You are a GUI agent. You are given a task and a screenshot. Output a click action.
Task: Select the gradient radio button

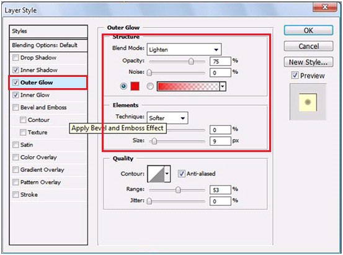150,86
